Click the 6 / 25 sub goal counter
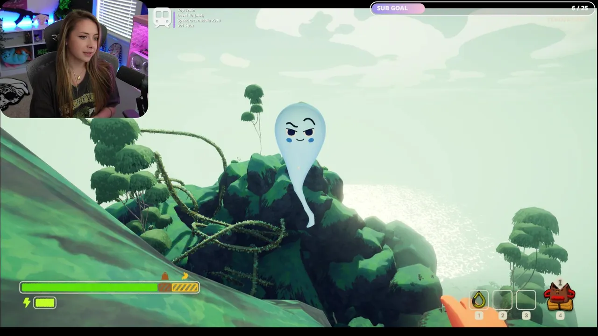The height and width of the screenshot is (336, 598). tap(579, 8)
